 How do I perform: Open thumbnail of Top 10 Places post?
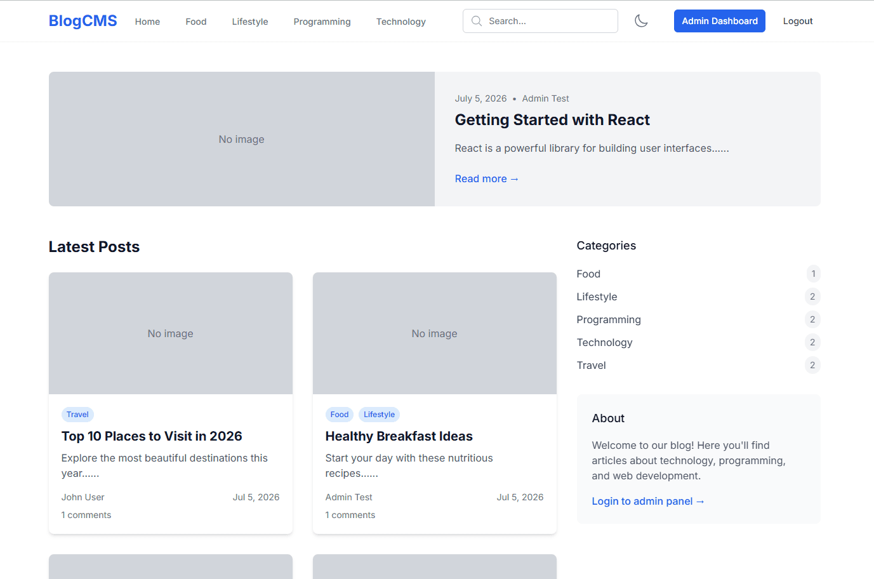(171, 333)
